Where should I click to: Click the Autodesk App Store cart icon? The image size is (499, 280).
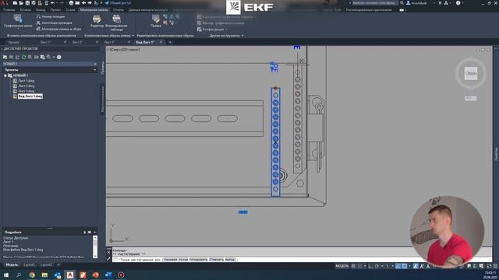tap(440, 3)
